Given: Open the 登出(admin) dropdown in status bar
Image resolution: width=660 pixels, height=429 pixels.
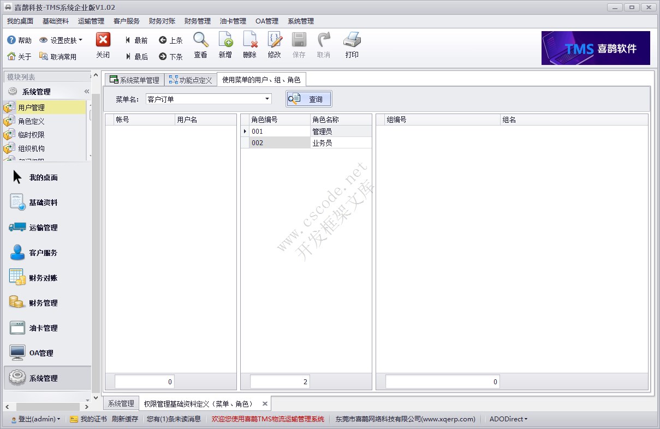Looking at the screenshot, I should [35, 419].
